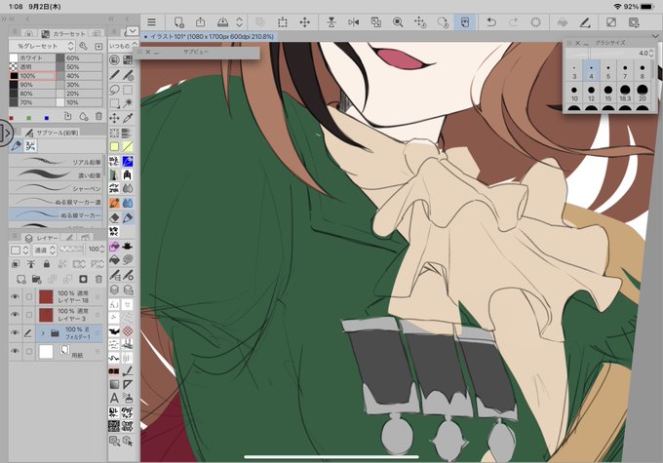Select the Move Layer tool

pyautogui.click(x=114, y=118)
